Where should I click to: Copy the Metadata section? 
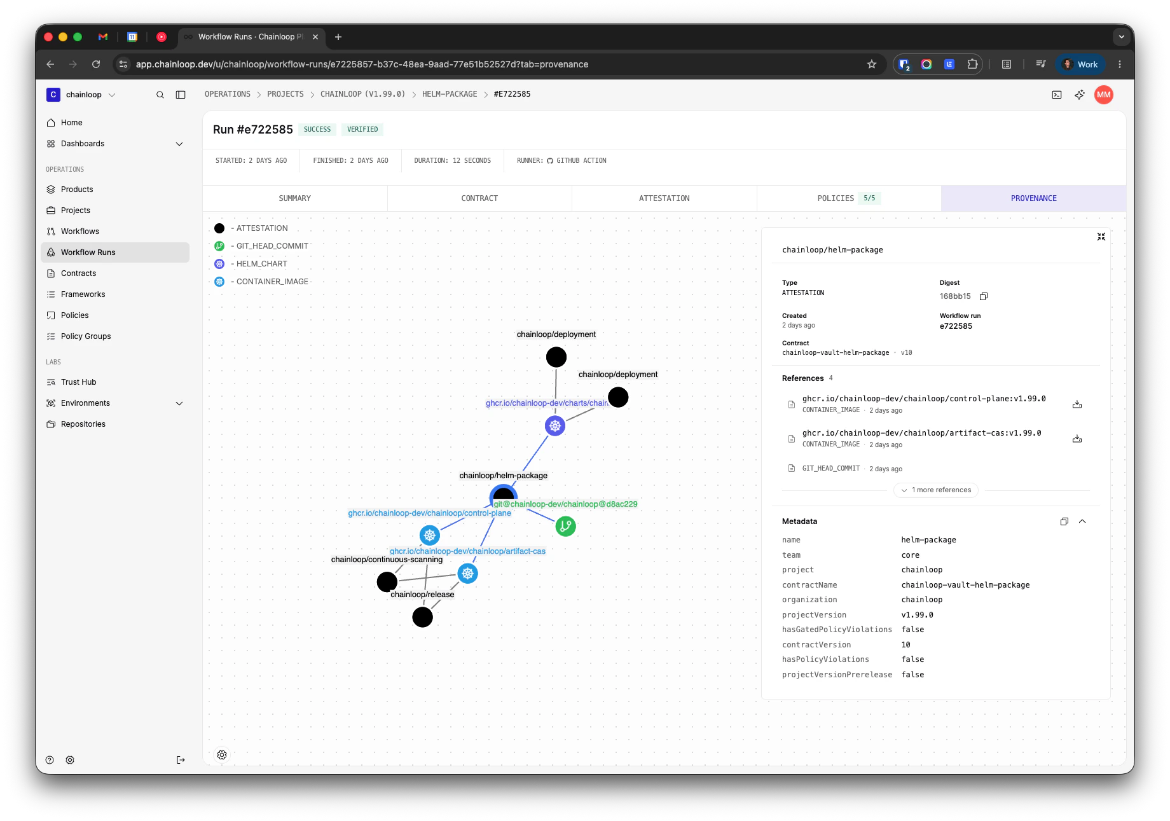(x=1064, y=521)
